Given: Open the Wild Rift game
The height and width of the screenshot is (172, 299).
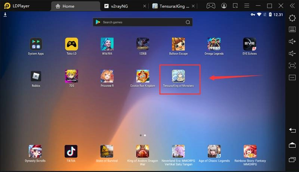Looking at the screenshot, I should click(107, 44).
